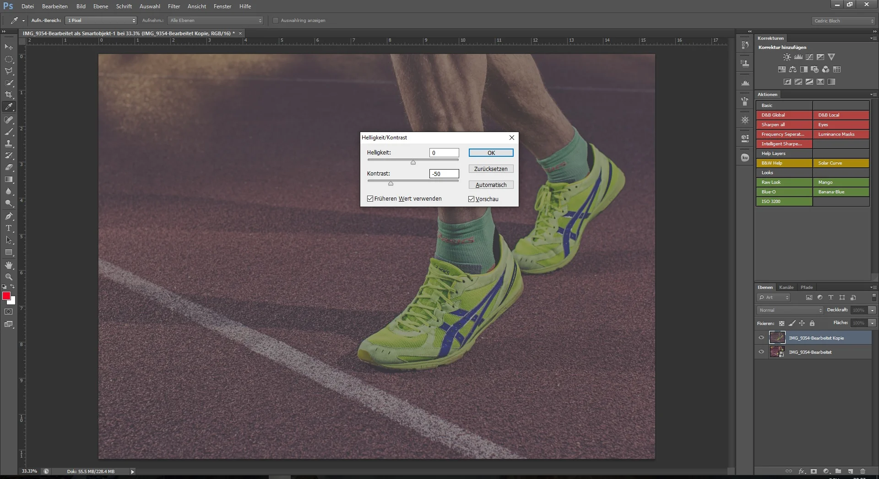Run the Banana-Blue action

pos(841,192)
